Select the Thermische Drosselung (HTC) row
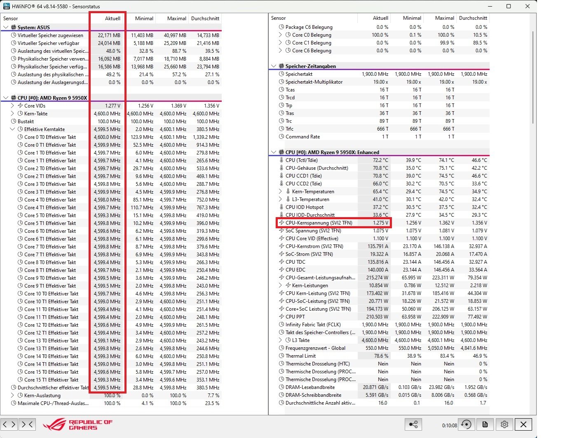 [379, 363]
